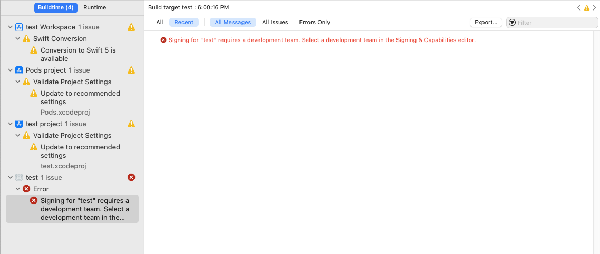Click warning badge right of test project
This screenshot has height=254, width=600.
coord(131,124)
